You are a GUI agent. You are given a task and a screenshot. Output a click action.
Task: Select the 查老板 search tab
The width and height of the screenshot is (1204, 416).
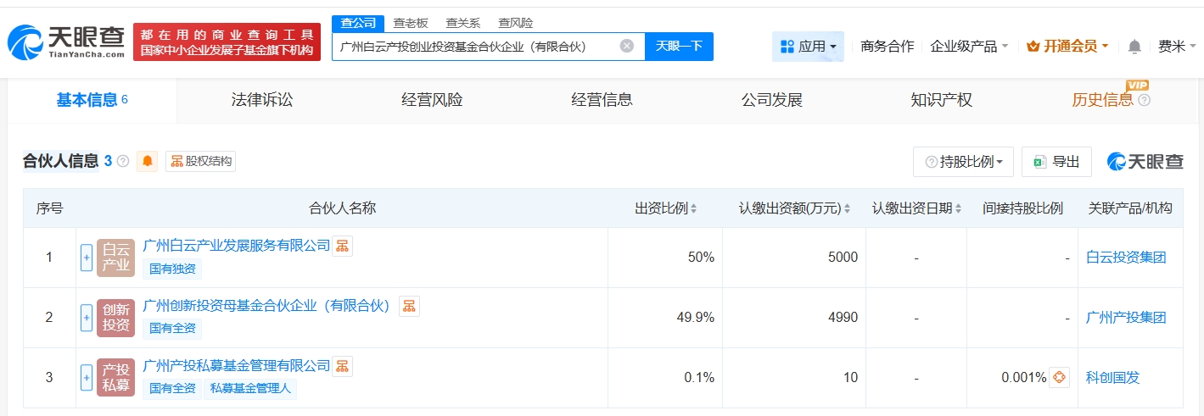[x=410, y=23]
